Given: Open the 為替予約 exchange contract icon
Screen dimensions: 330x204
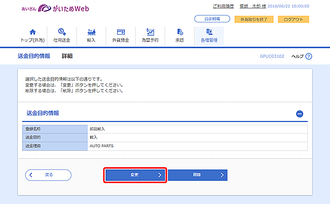Looking at the screenshot, I should tap(150, 32).
